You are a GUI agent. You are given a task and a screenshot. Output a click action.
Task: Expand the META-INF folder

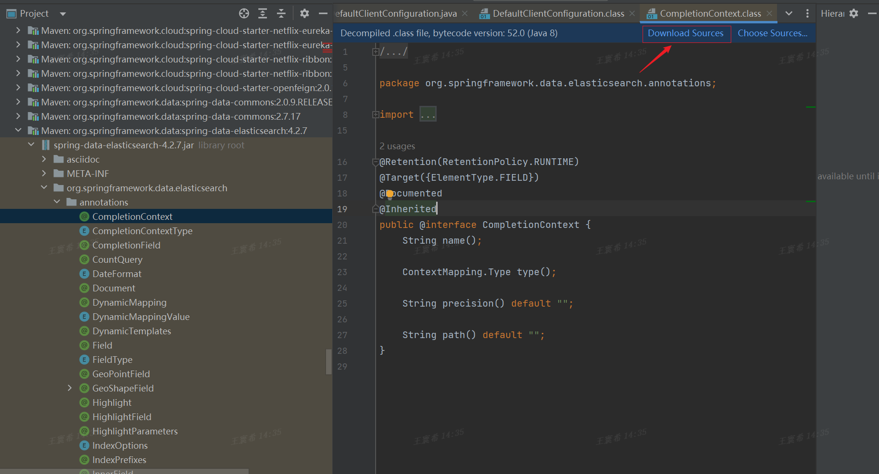pyautogui.click(x=44, y=174)
